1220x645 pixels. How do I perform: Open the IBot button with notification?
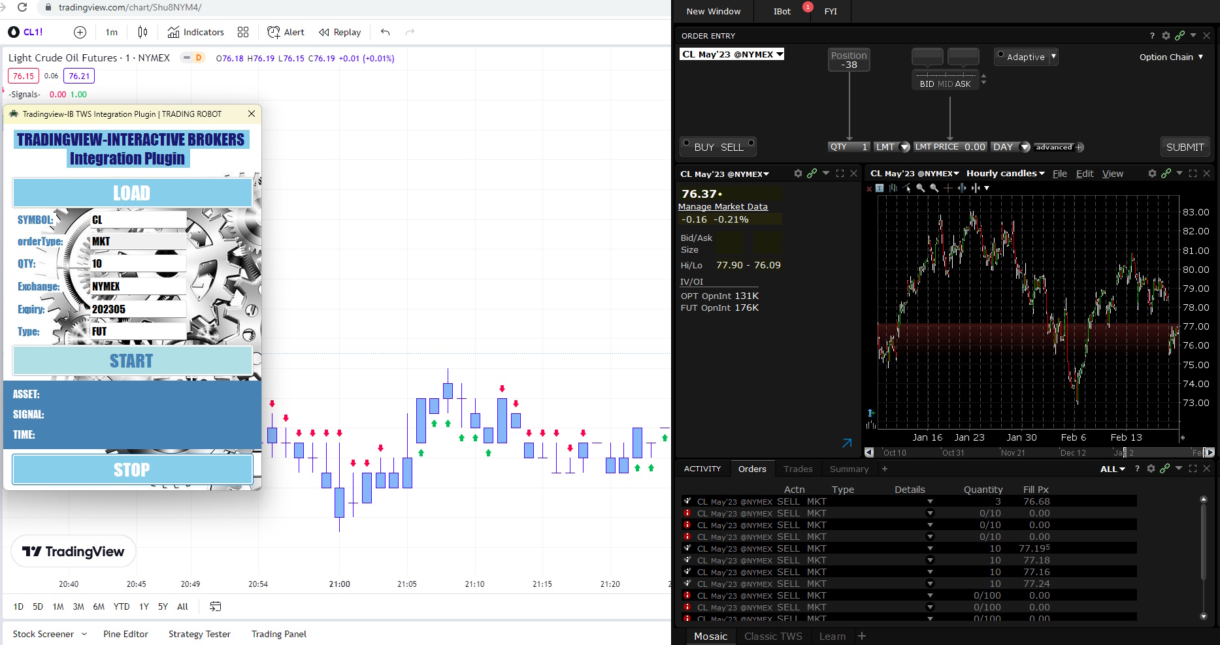tap(782, 11)
